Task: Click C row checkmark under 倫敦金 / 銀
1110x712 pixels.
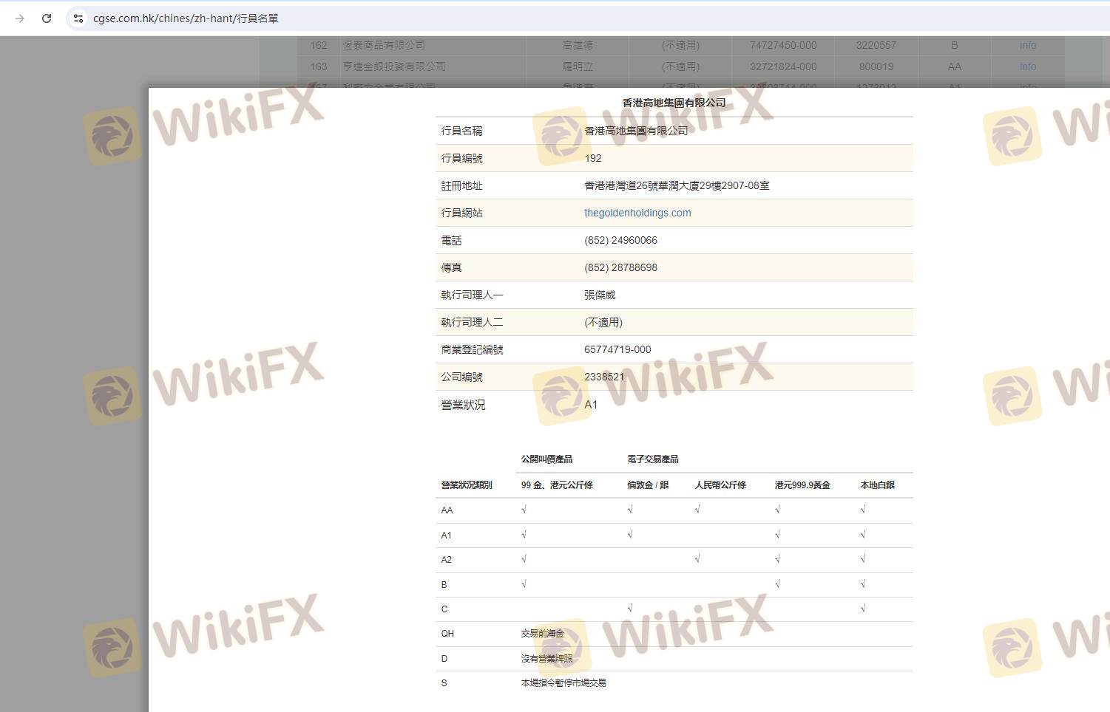Action: pos(630,609)
